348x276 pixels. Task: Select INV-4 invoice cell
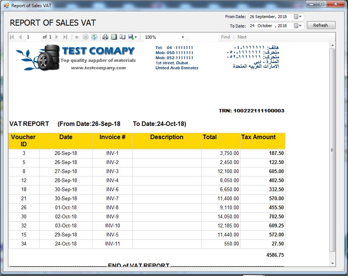tap(112, 181)
